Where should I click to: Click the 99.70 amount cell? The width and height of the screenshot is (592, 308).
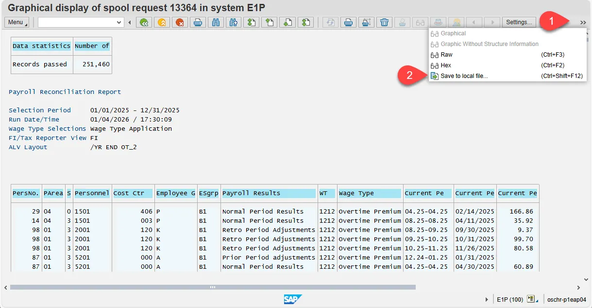pyautogui.click(x=524, y=239)
